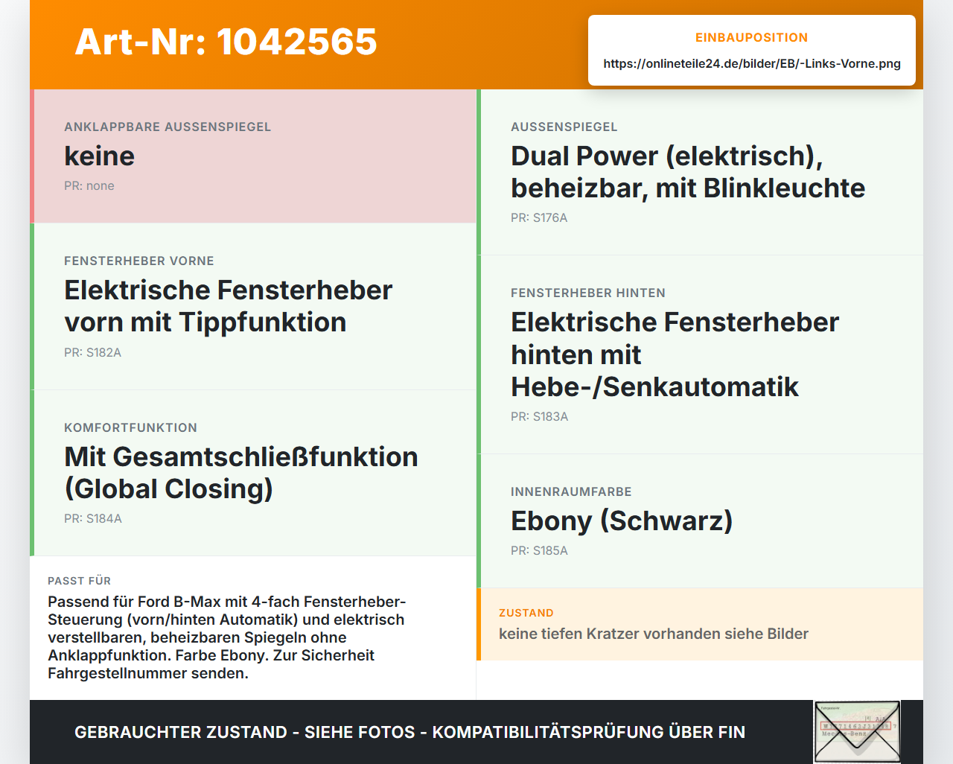Click the INNENRAUMFARBE label

571,491
